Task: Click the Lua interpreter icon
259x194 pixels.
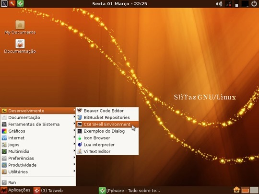Action: point(80,145)
